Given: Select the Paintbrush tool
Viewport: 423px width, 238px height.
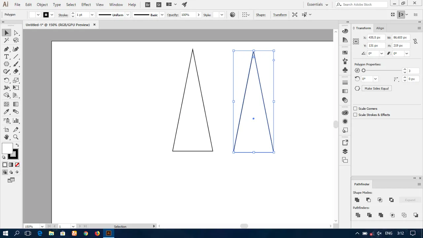Looking at the screenshot, I should click(x=16, y=64).
